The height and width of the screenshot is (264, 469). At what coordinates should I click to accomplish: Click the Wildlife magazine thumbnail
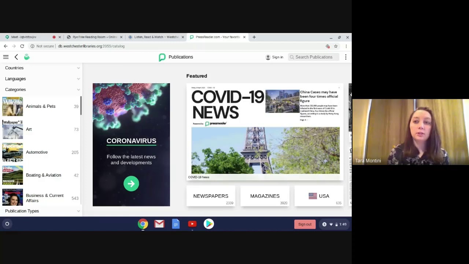[x=12, y=106]
